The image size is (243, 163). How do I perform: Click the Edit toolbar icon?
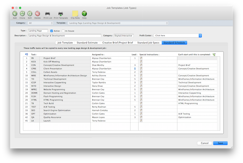tap(30, 13)
